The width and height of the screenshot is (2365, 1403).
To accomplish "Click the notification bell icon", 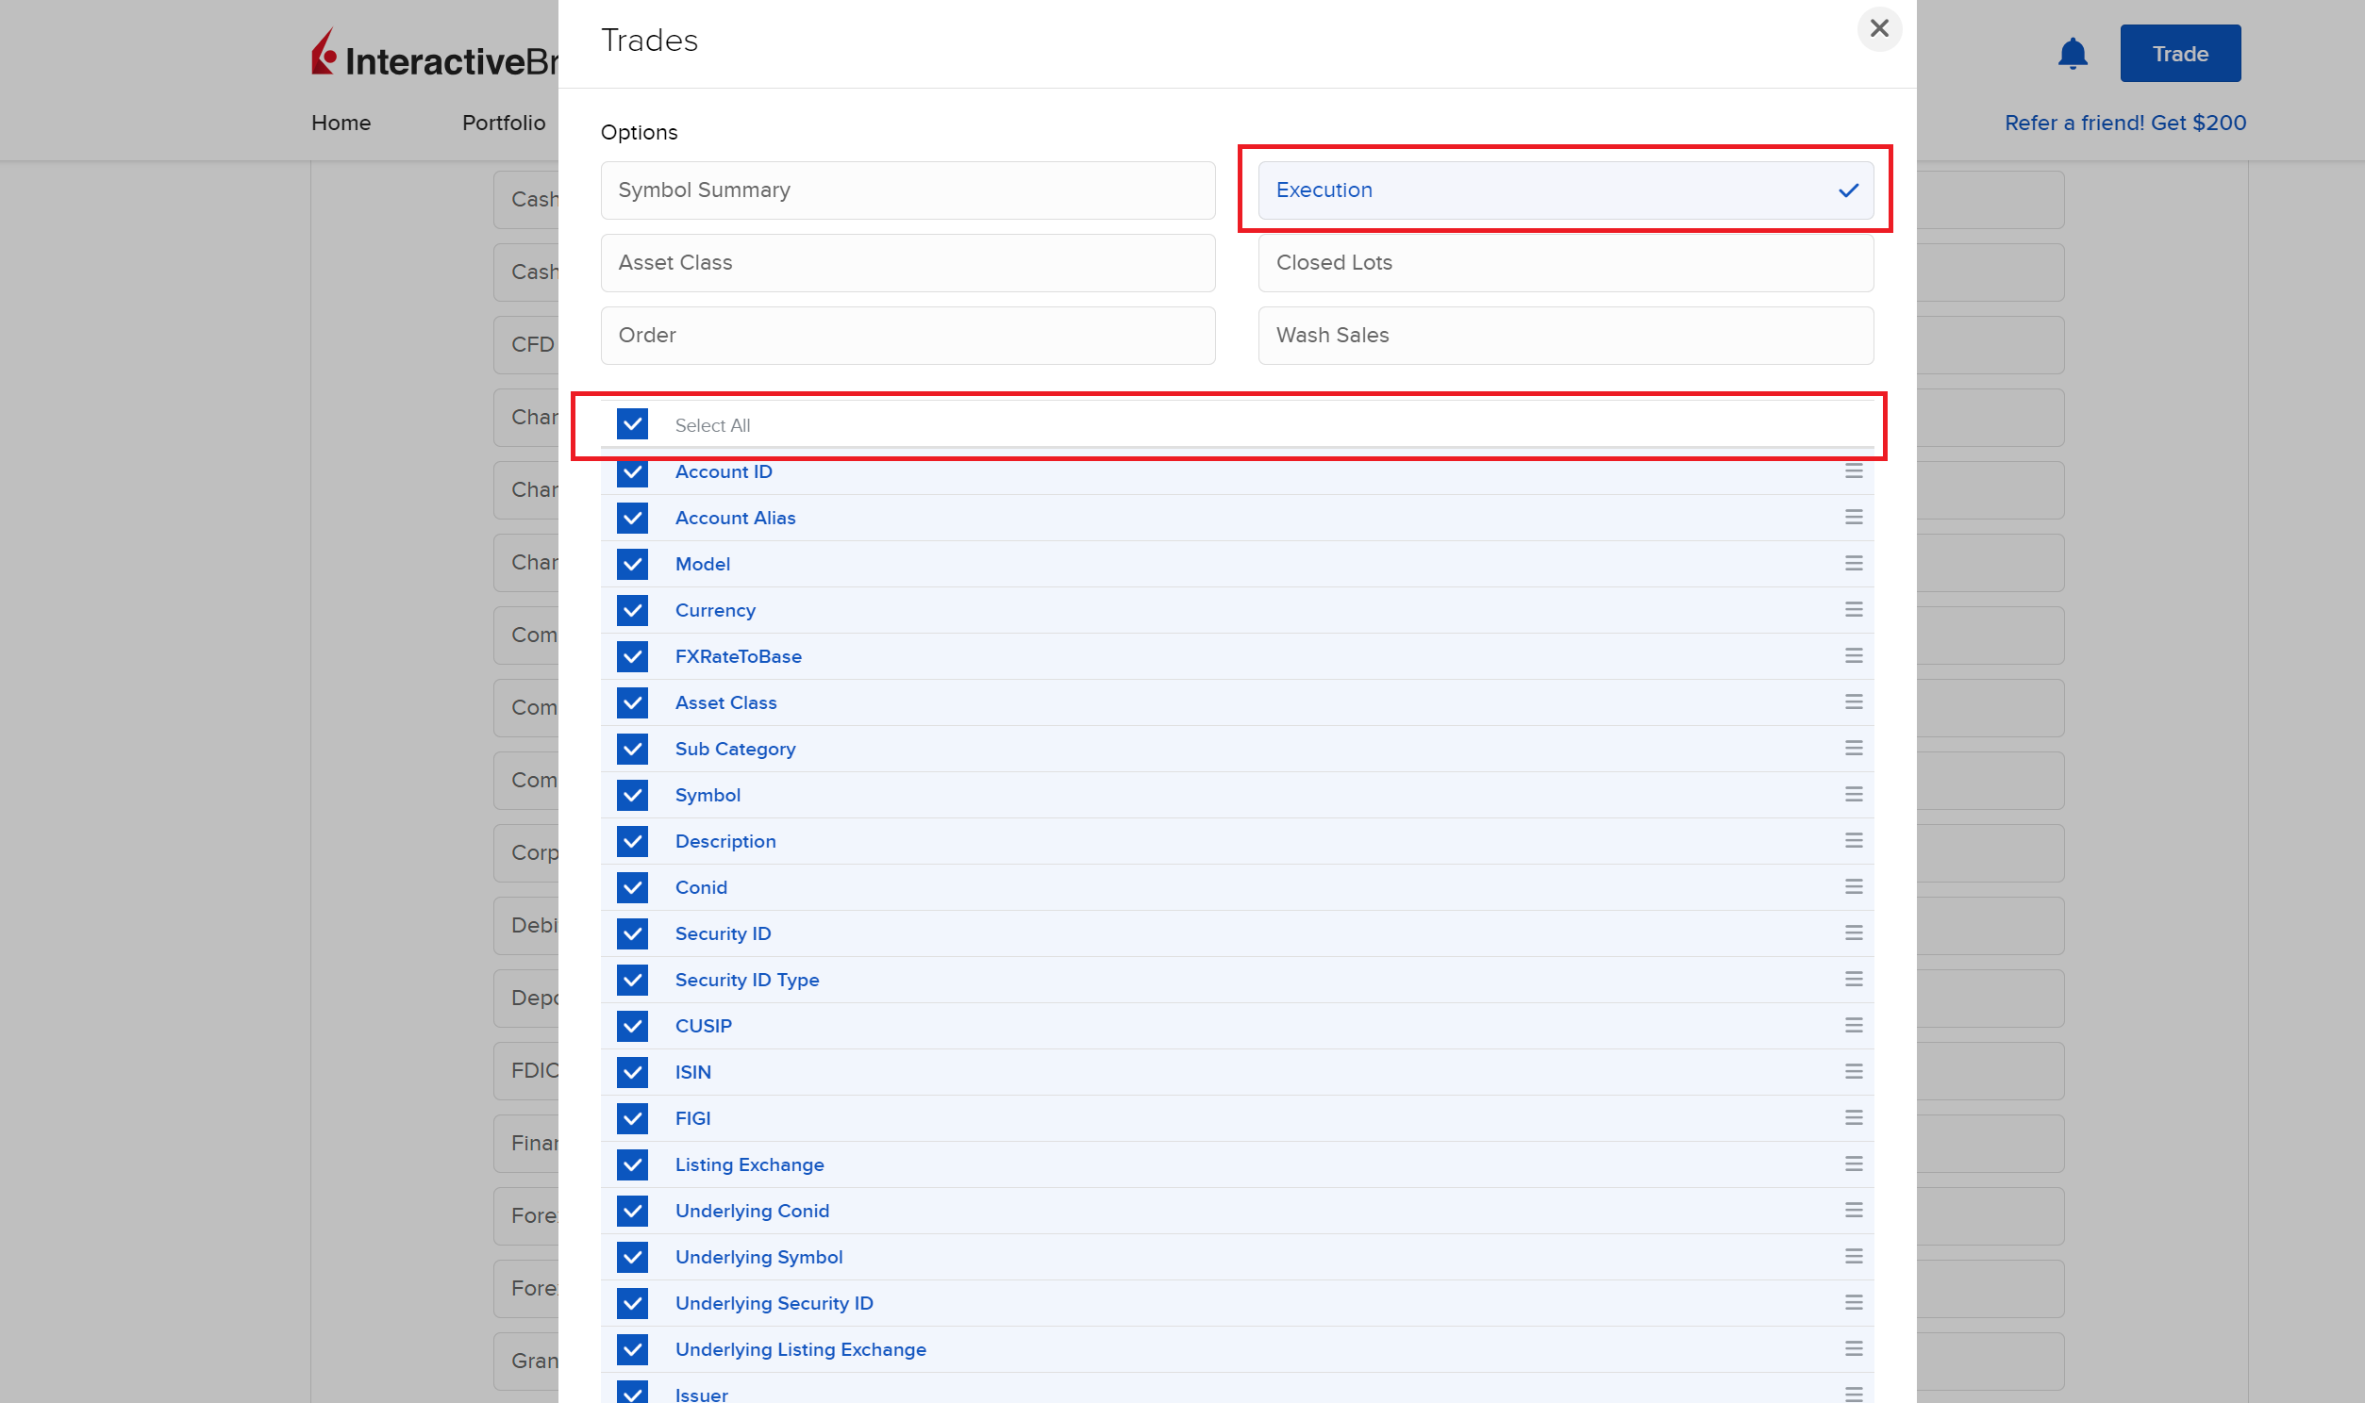I will pos(2071,54).
